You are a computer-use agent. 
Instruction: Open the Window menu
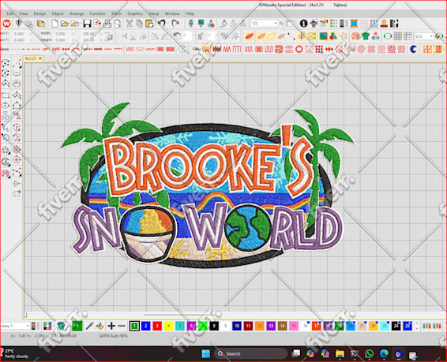click(x=172, y=13)
